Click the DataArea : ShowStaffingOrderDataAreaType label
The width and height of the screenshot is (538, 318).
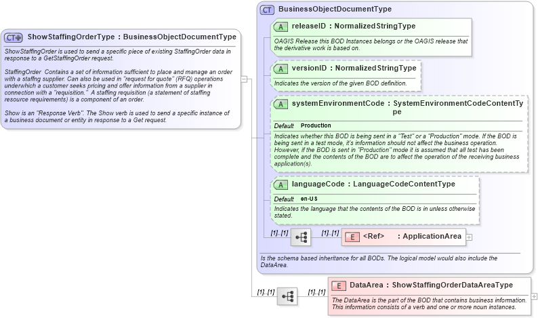pyautogui.click(x=432, y=285)
